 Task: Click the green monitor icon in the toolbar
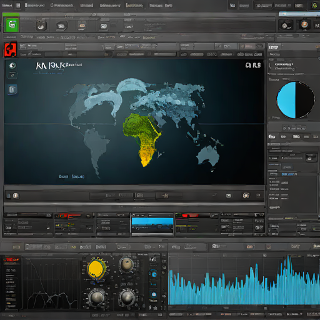[12, 25]
